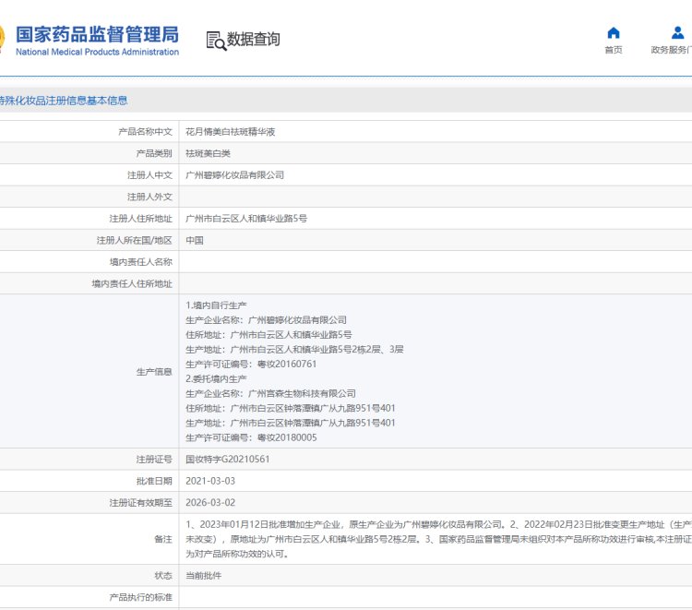Click the address 广州市白云区人和镇华业路5号 in 注册人住所地址 row
The width and height of the screenshot is (692, 610).
click(x=246, y=219)
